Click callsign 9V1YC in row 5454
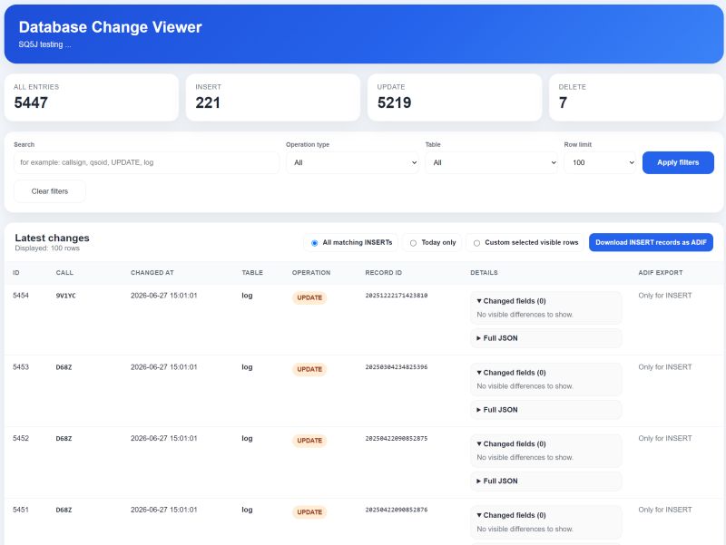 65,296
